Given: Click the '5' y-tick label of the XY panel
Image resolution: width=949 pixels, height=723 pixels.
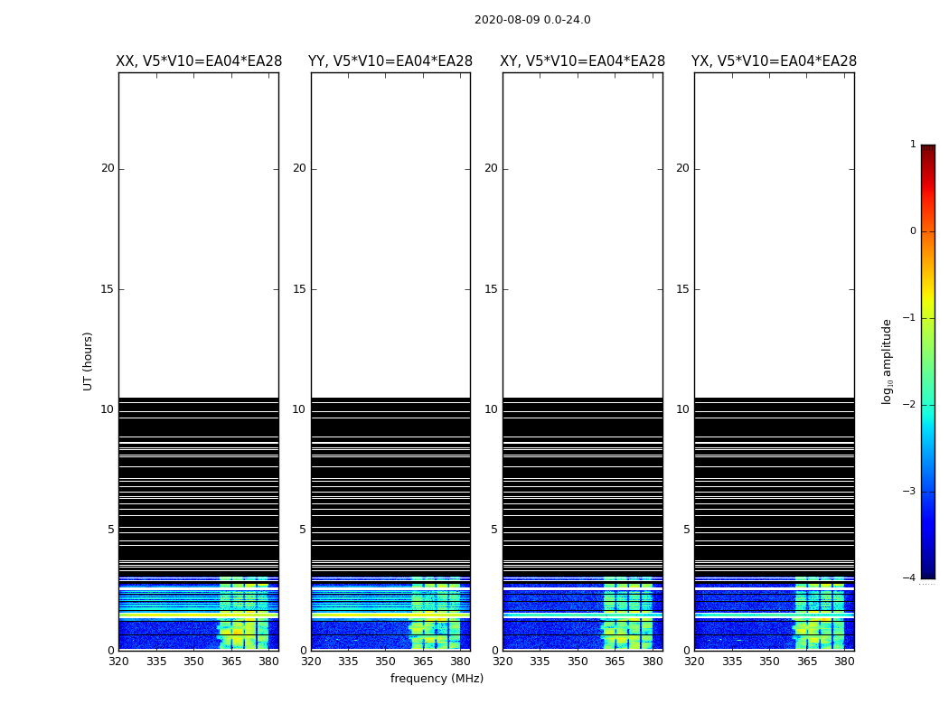Looking at the screenshot, I should click(493, 530).
